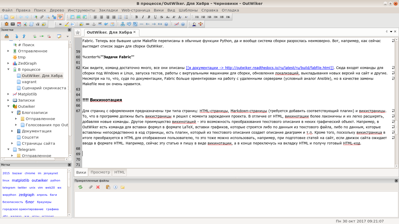Insert a bulleted list
This screenshot has height=224, width=399.
(x=120, y=17)
